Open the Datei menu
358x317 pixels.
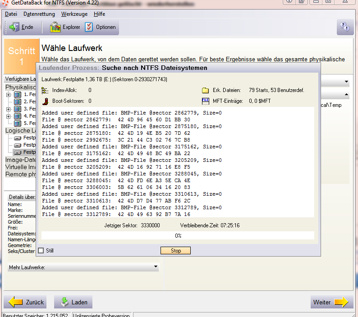[x=11, y=14]
